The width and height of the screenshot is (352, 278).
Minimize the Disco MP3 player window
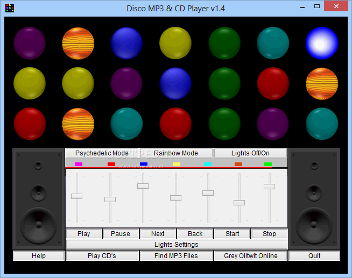[302, 8]
